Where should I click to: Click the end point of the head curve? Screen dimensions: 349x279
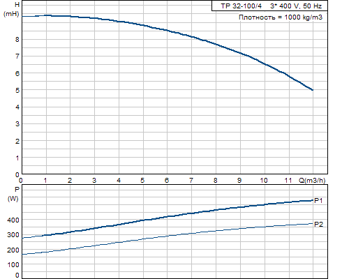pyautogui.click(x=313, y=90)
